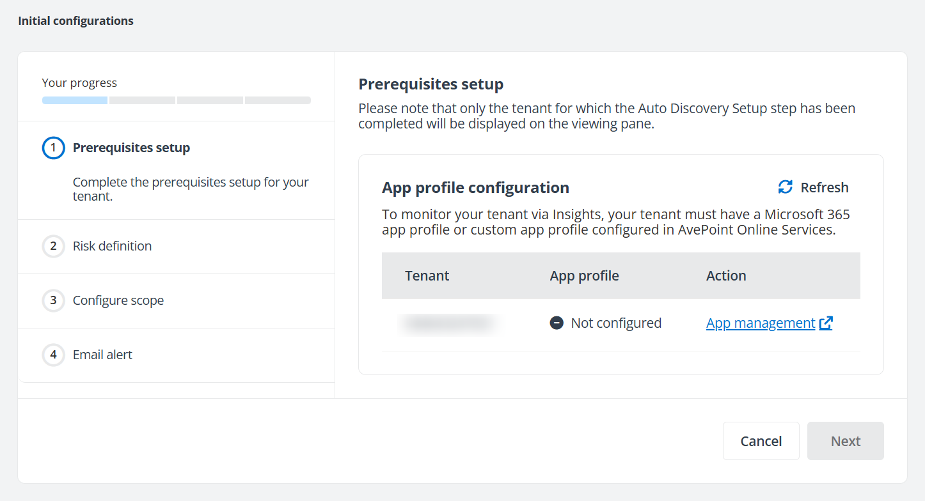Click the Refresh circular arrows icon
The height and width of the screenshot is (501, 925).
785,187
